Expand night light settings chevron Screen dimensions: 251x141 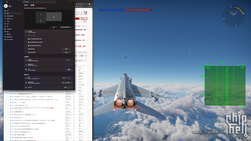[72, 60]
